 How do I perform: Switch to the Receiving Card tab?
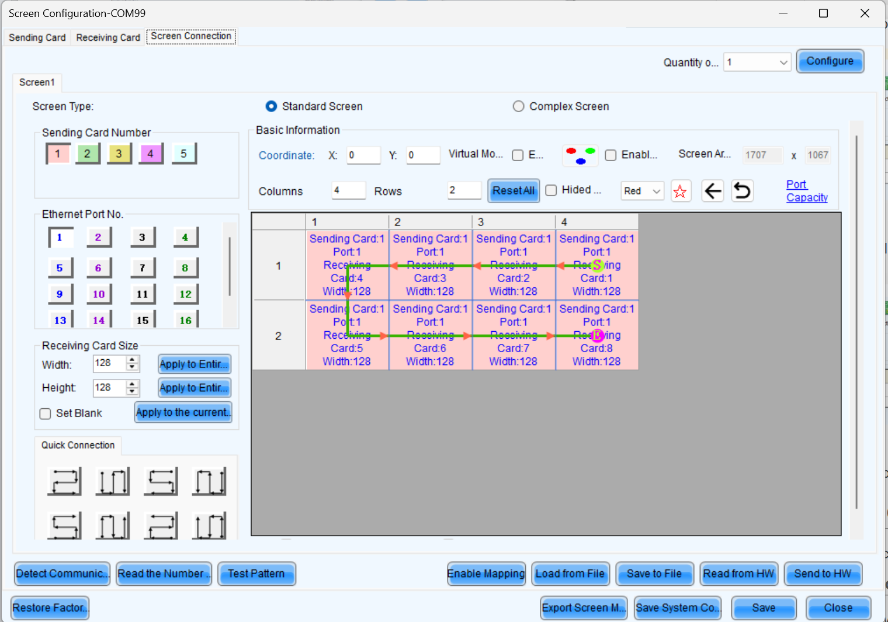click(107, 37)
